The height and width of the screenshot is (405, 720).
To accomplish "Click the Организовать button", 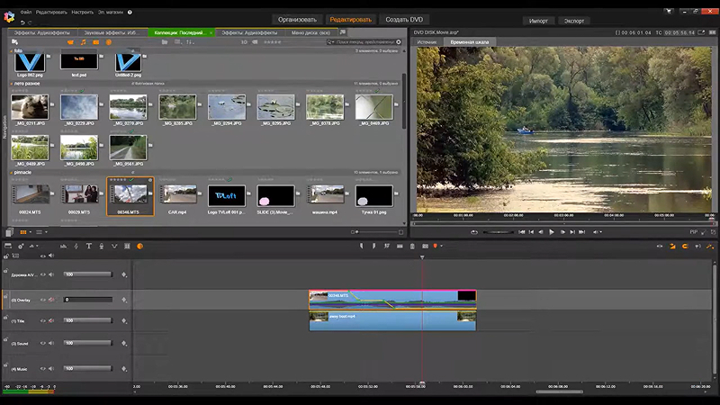I will [x=297, y=19].
